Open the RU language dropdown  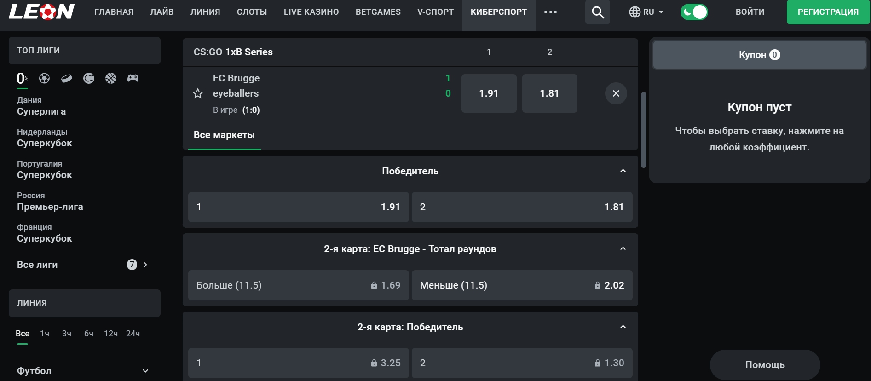[x=646, y=12]
